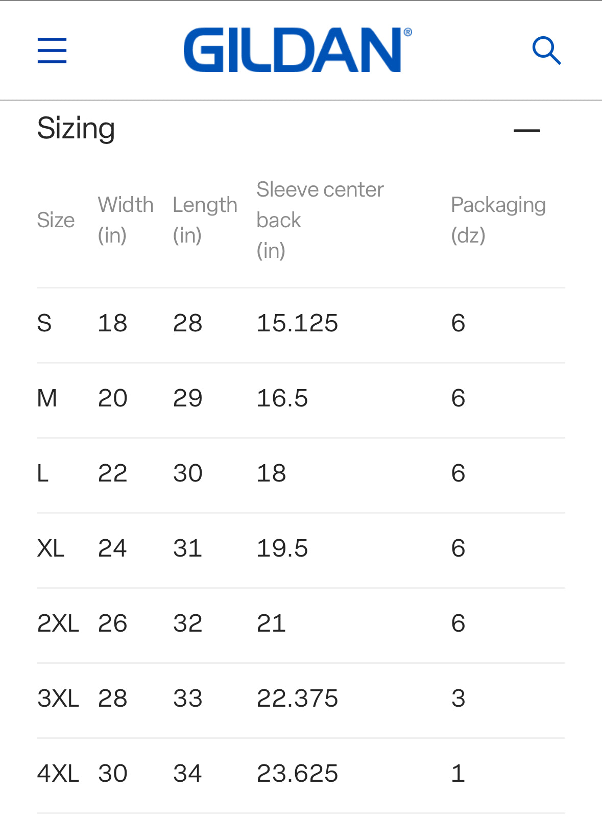Click the Packaging (dz) column header
Viewport: 602px width, 818px height.
(498, 220)
